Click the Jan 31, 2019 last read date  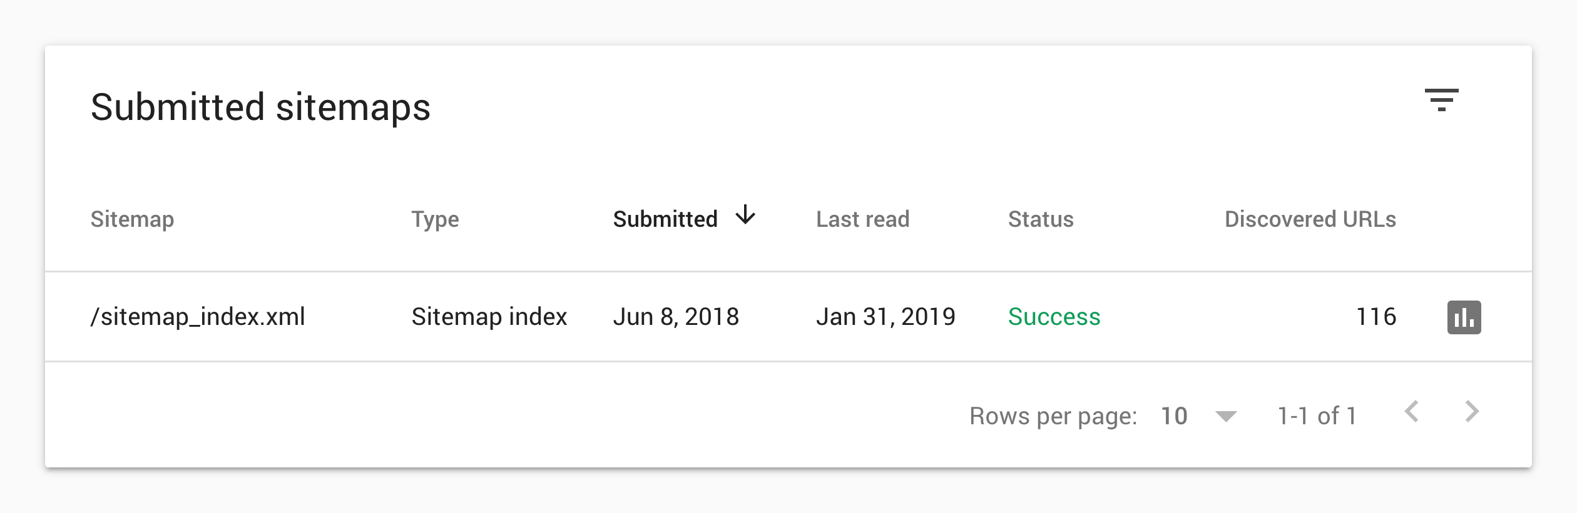tap(885, 317)
